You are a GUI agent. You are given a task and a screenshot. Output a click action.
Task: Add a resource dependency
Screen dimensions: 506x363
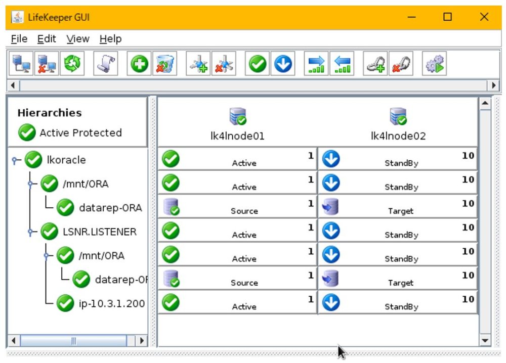376,63
